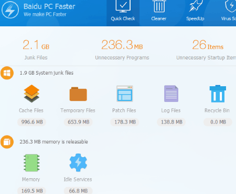The width and height of the screenshot is (236, 194).
Task: Click the Patch Files label
Action: 124,110
